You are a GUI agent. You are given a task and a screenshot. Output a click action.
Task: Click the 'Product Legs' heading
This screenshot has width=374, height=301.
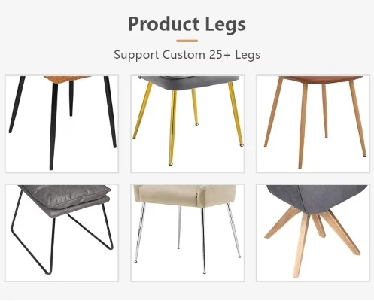click(x=187, y=24)
